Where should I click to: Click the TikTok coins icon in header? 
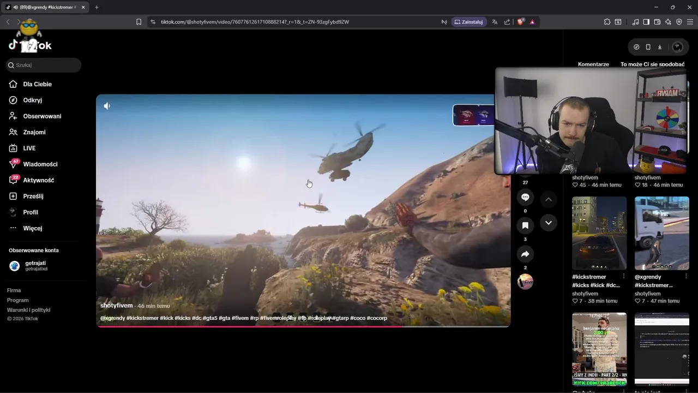tap(636, 47)
